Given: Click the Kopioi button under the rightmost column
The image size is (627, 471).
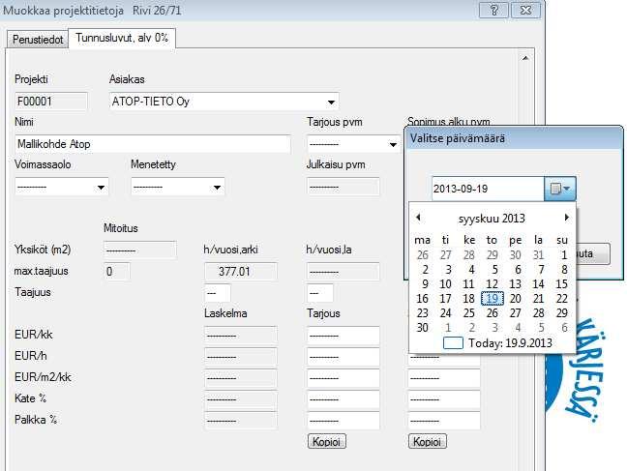Looking at the screenshot, I should [x=427, y=441].
